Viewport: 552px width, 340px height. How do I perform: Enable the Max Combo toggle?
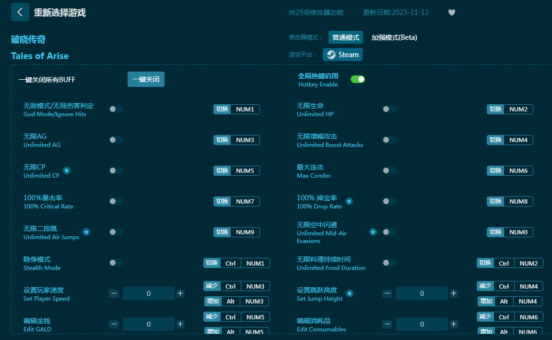(x=389, y=170)
